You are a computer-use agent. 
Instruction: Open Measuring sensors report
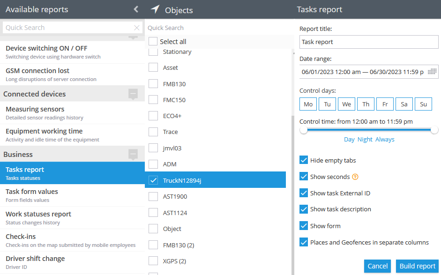(72, 113)
